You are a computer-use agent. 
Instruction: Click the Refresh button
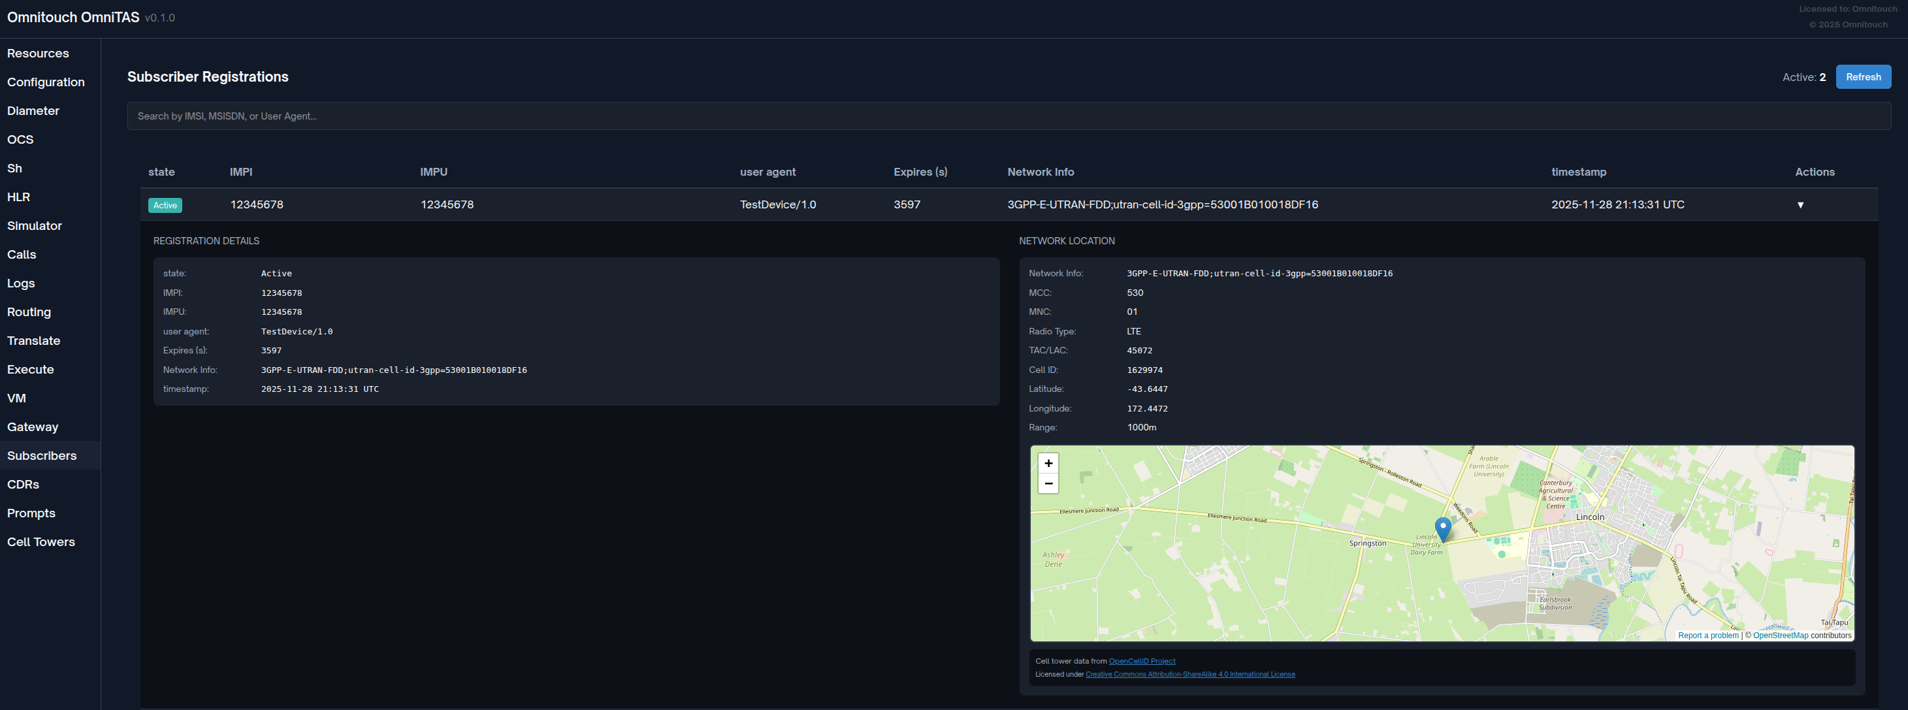click(1862, 77)
